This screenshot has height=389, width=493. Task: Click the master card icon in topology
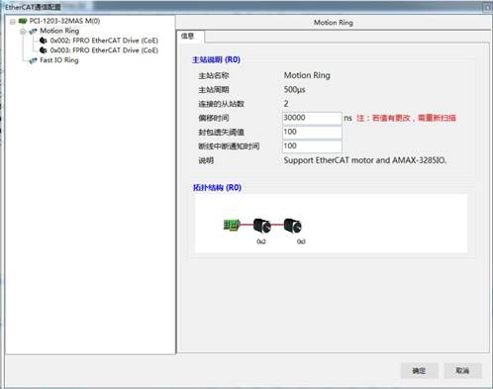[232, 225]
